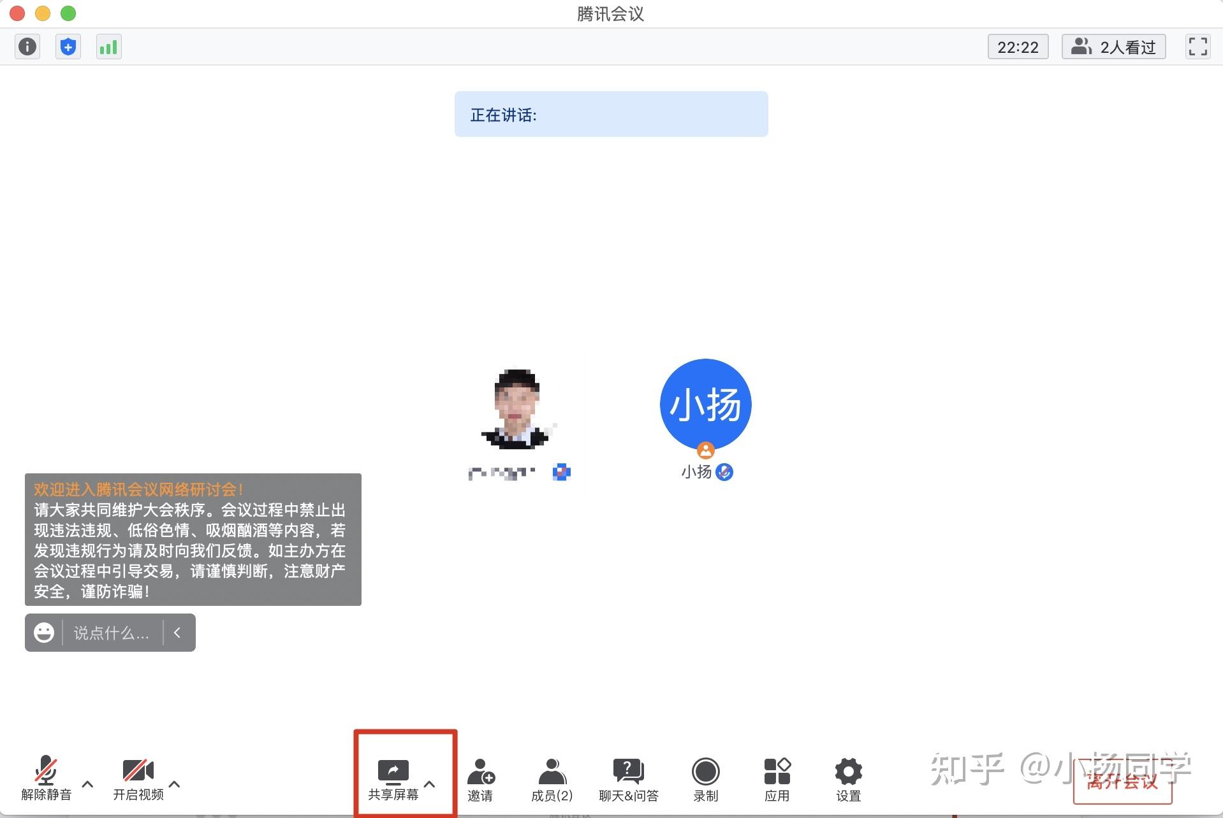
Task: Collapse the chat box with the left arrow
Action: [177, 633]
